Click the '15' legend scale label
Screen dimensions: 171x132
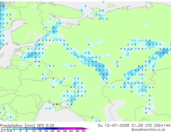(40, 131)
